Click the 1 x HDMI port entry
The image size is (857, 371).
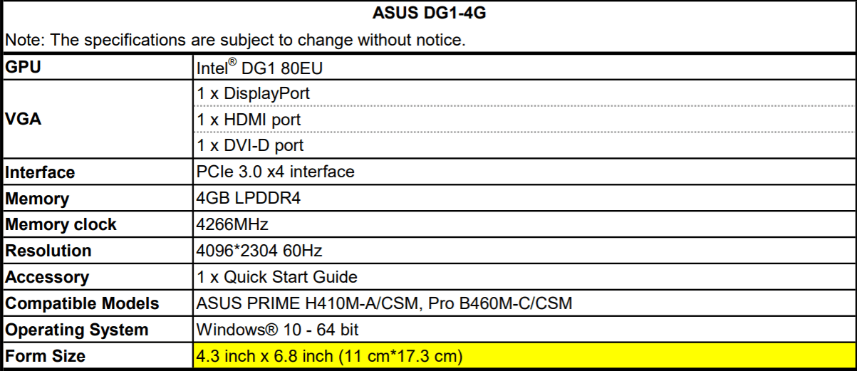[x=249, y=120]
